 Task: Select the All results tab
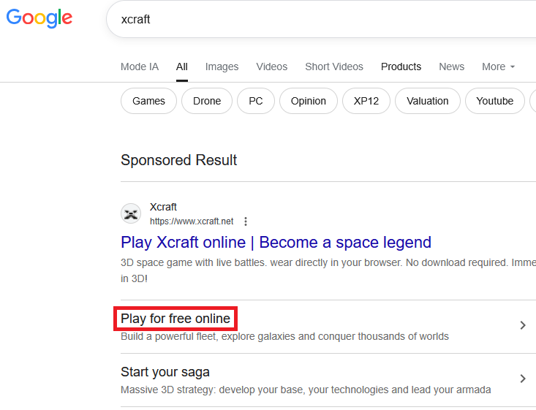pos(182,67)
